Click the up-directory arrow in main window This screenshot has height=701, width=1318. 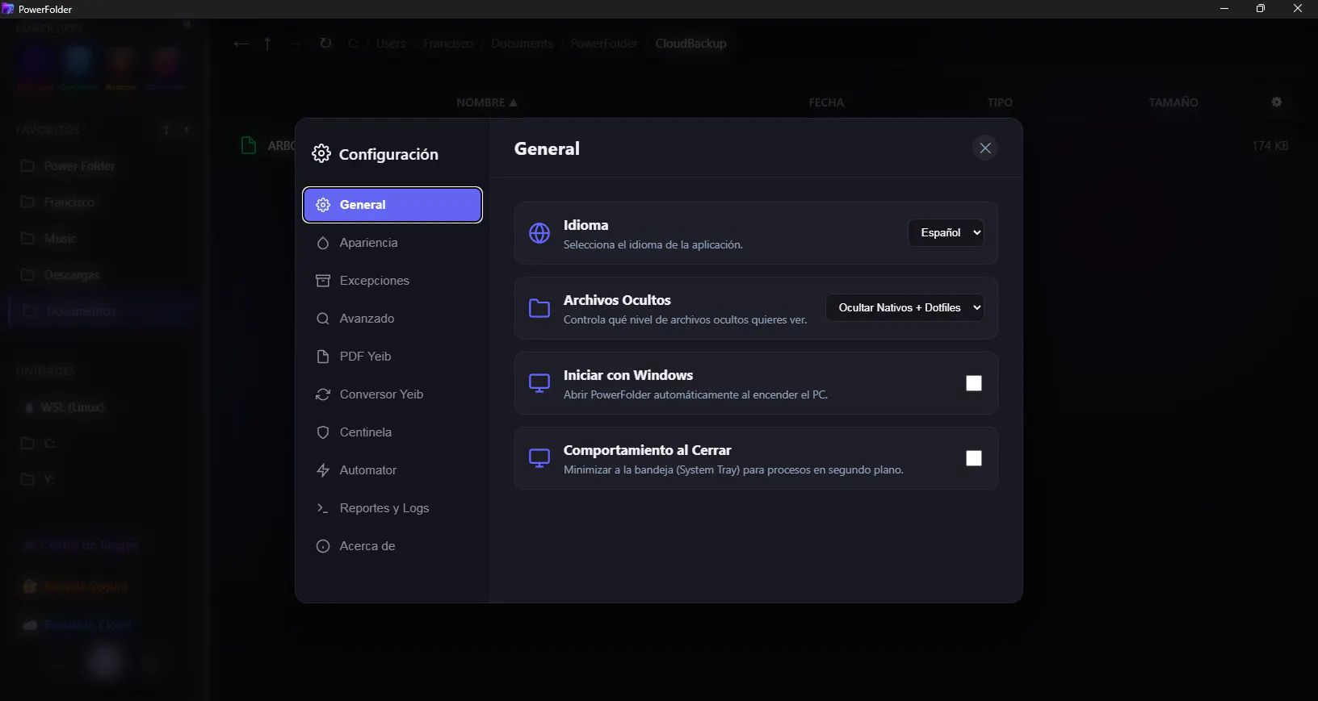[267, 44]
